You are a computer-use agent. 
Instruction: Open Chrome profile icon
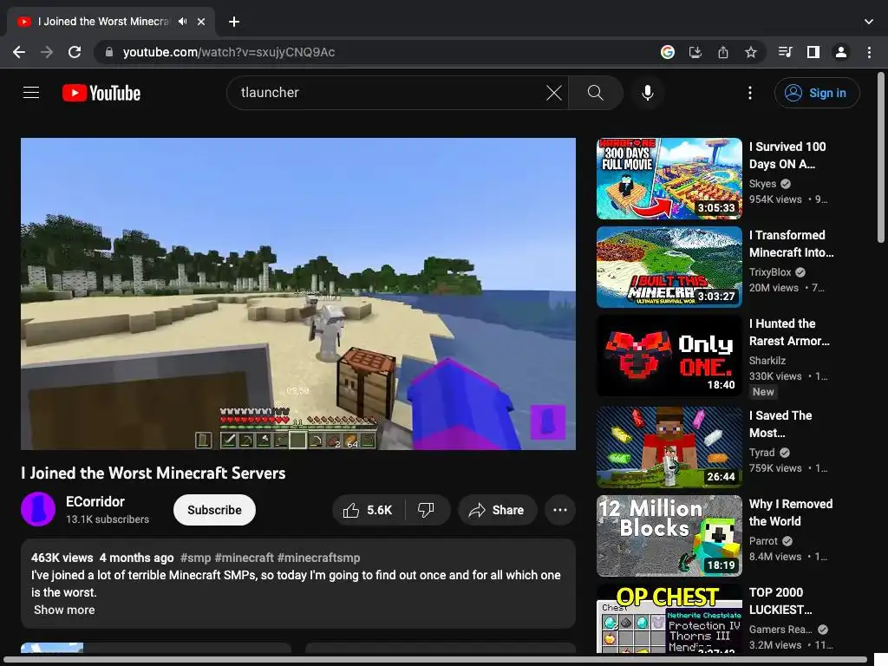pyautogui.click(x=841, y=52)
